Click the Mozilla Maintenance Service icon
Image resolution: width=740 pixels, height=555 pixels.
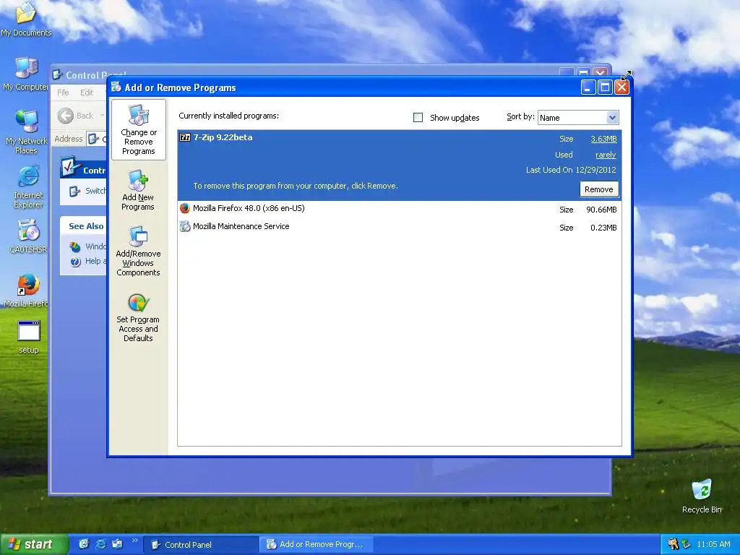(x=185, y=226)
